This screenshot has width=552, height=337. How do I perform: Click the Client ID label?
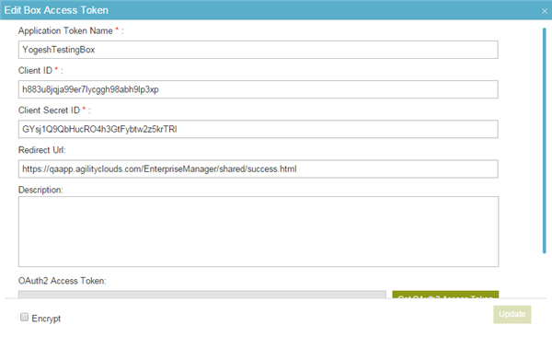tap(35, 71)
